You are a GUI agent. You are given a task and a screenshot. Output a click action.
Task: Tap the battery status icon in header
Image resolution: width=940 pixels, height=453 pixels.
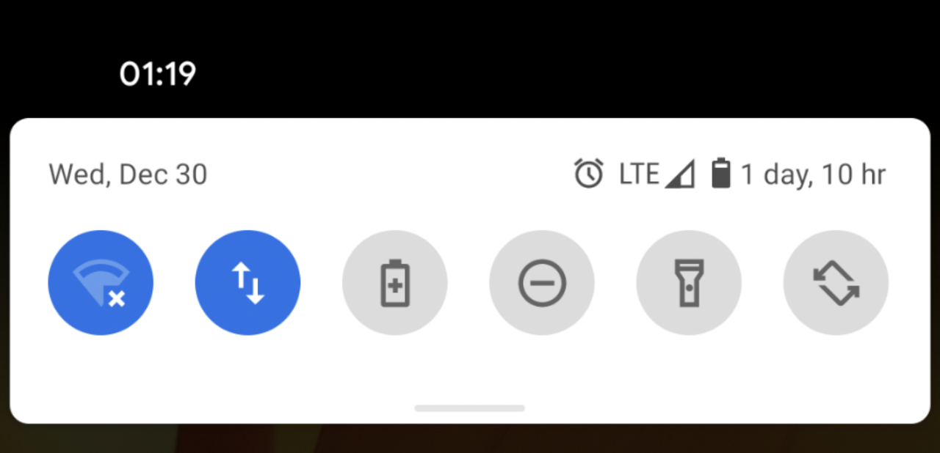[x=721, y=174]
